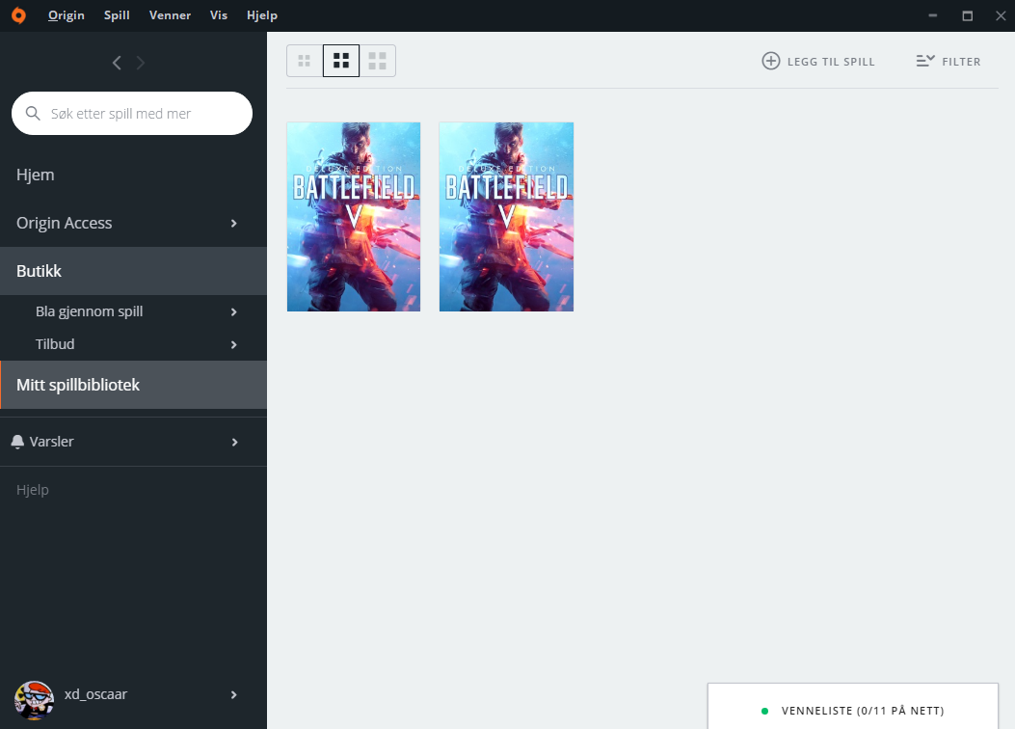Open Venneliste chat panel
This screenshot has width=1015, height=729.
[852, 711]
